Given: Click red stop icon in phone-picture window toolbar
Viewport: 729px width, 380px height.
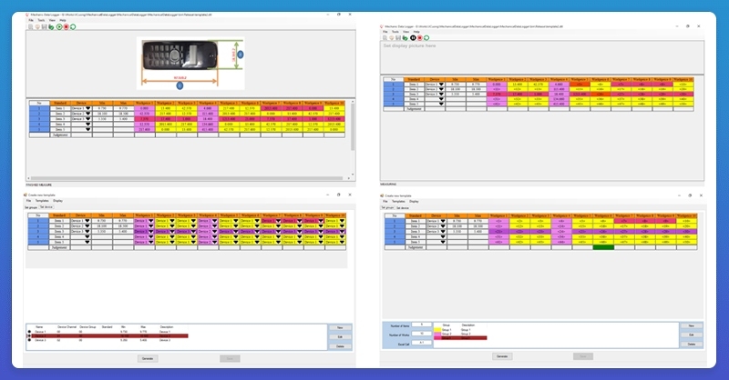Looking at the screenshot, I should [x=66, y=27].
